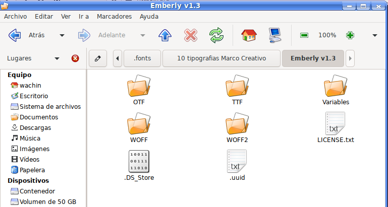Image resolution: width=388 pixels, height=207 pixels.
Task: Maximize the Emberly v1.3 window
Action: 363,6
